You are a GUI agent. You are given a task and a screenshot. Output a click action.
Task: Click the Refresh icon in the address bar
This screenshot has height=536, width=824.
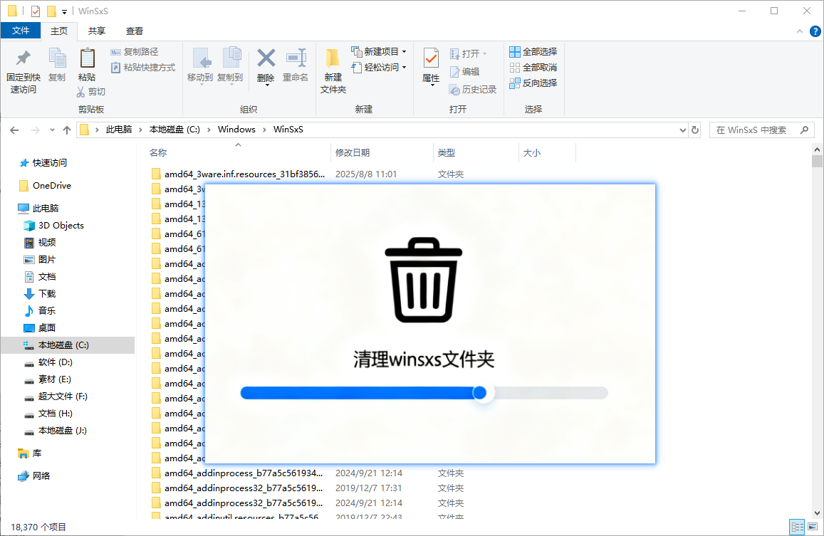point(694,129)
